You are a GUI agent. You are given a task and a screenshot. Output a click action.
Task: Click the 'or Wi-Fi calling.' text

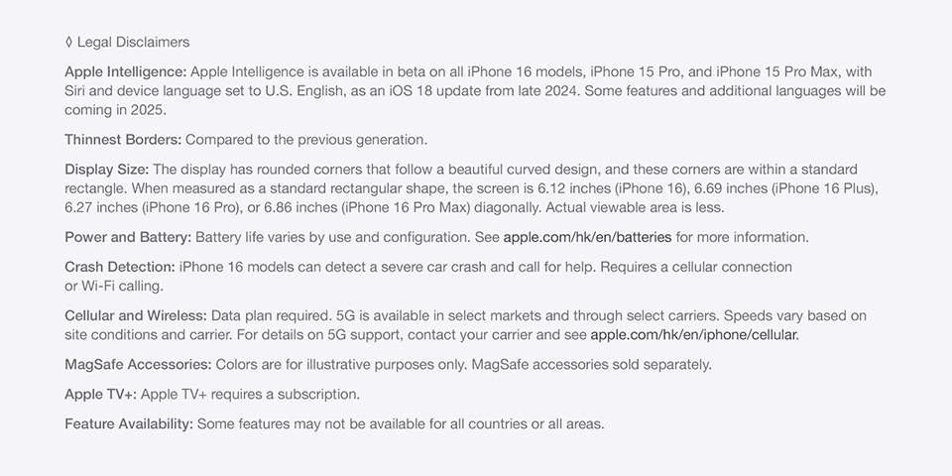114,286
